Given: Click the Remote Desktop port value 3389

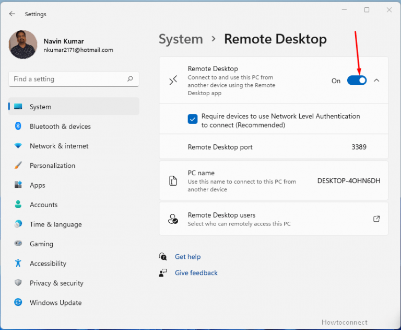Looking at the screenshot, I should point(359,147).
